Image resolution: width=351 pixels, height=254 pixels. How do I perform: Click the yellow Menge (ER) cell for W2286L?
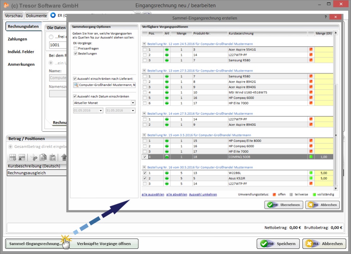tap(324, 173)
